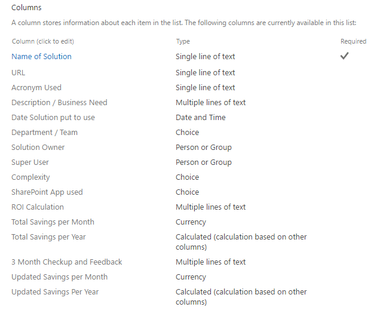This screenshot has height=310, width=377.
Task: Edit the Solution Owner column
Action: click(x=38, y=147)
